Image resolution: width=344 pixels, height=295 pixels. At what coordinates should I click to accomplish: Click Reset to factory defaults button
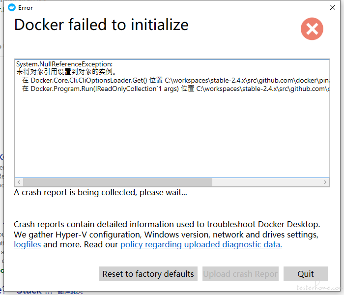click(148, 274)
